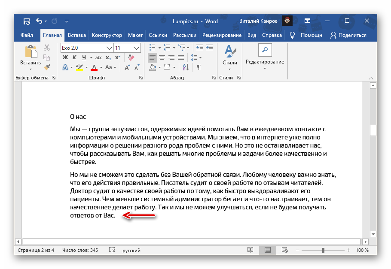
Task: Open the Макет tab
Action: 135,35
